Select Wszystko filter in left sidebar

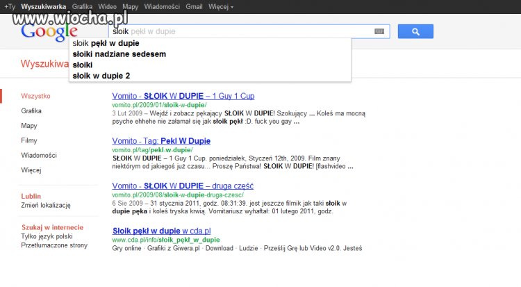coord(35,96)
